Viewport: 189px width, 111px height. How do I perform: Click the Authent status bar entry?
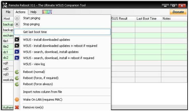pos(8,107)
